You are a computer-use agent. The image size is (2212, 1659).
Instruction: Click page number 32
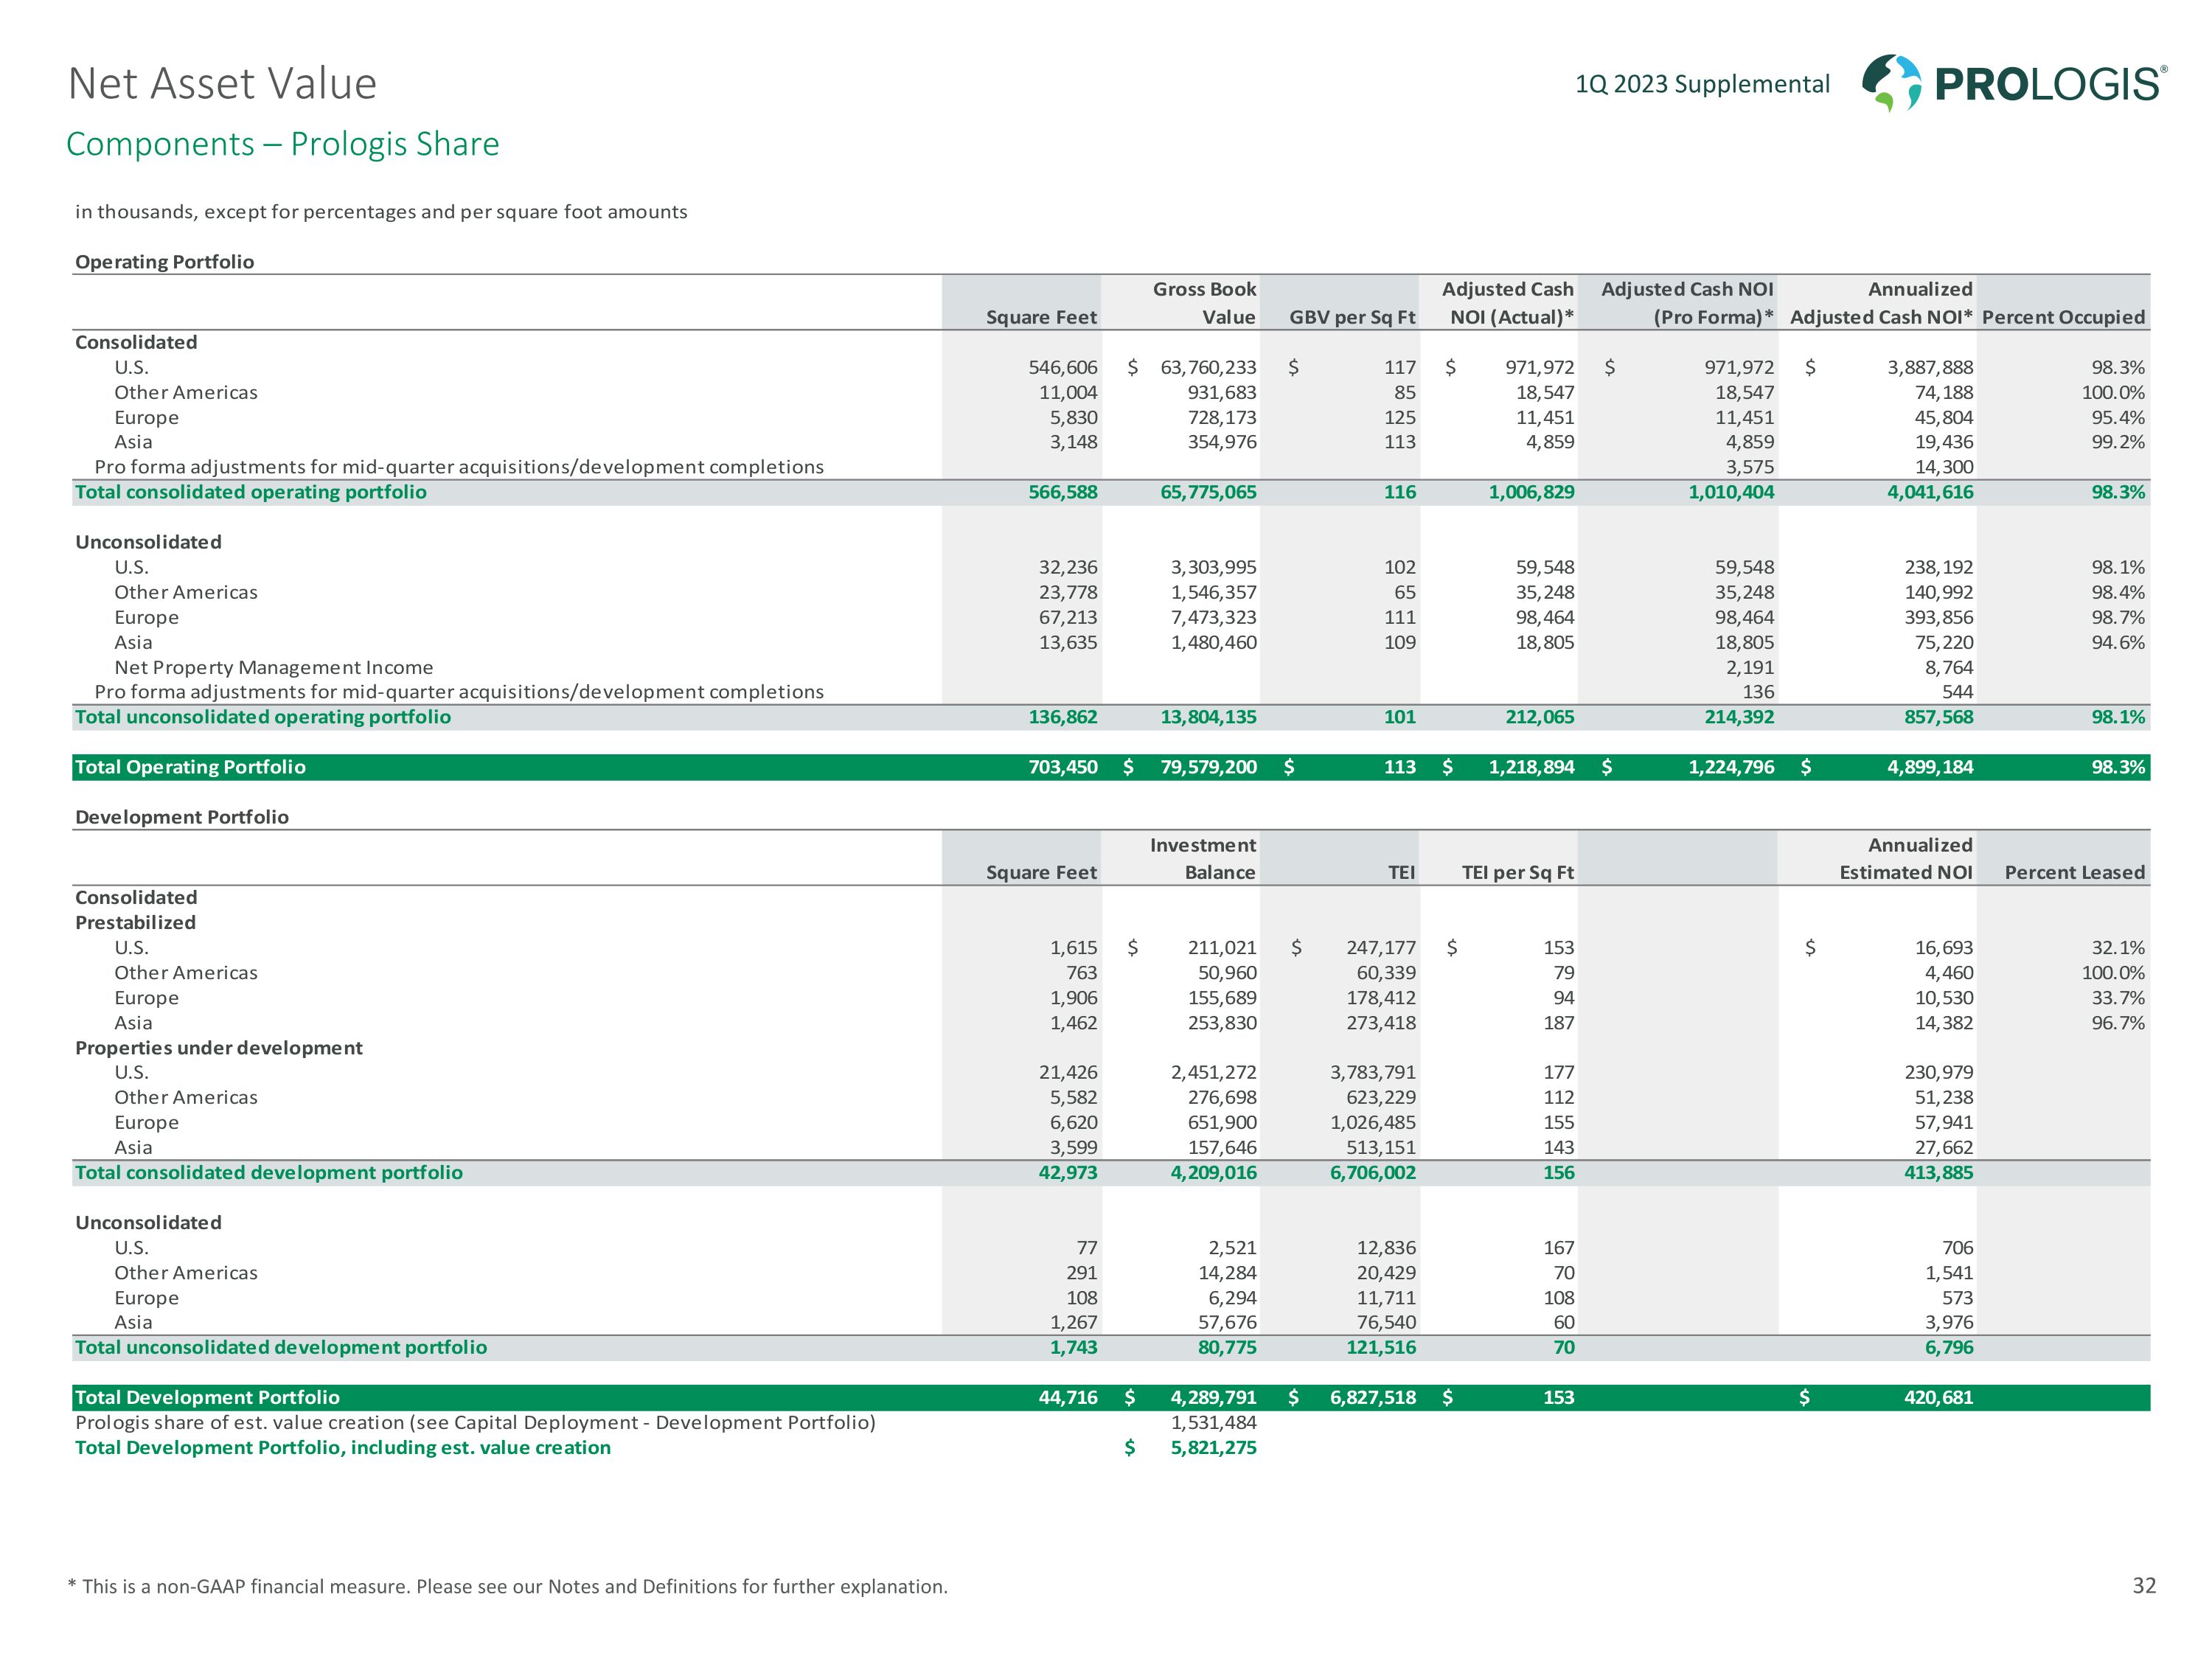[2143, 1585]
